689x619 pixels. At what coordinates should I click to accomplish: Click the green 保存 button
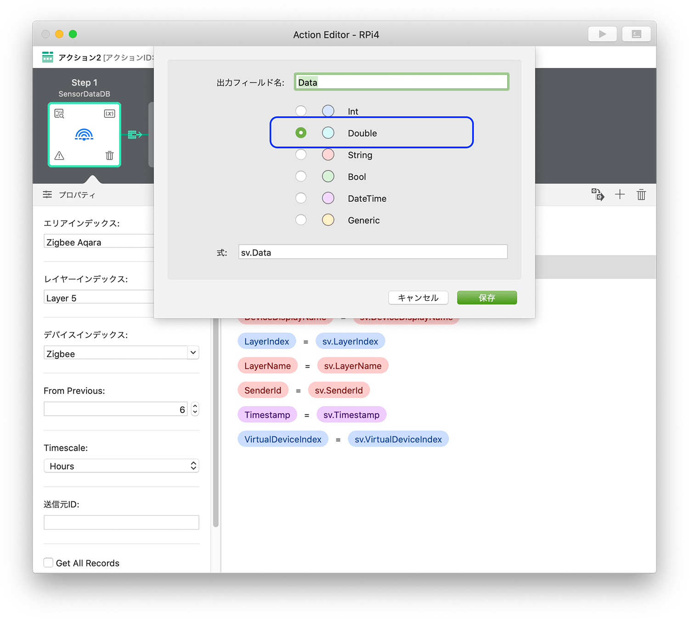(487, 298)
